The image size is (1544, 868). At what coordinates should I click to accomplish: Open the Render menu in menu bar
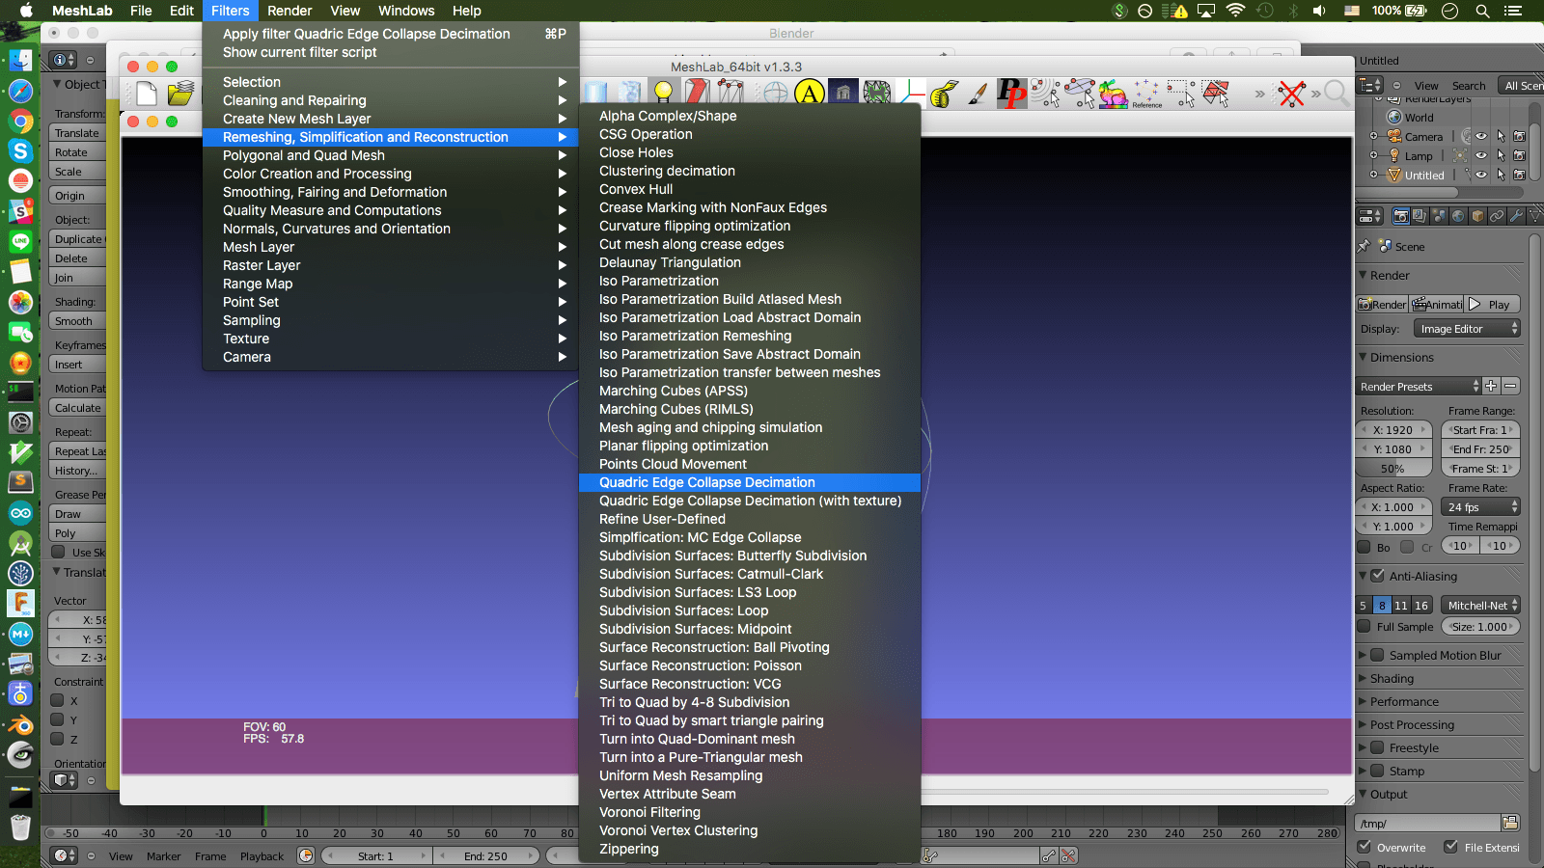click(289, 11)
